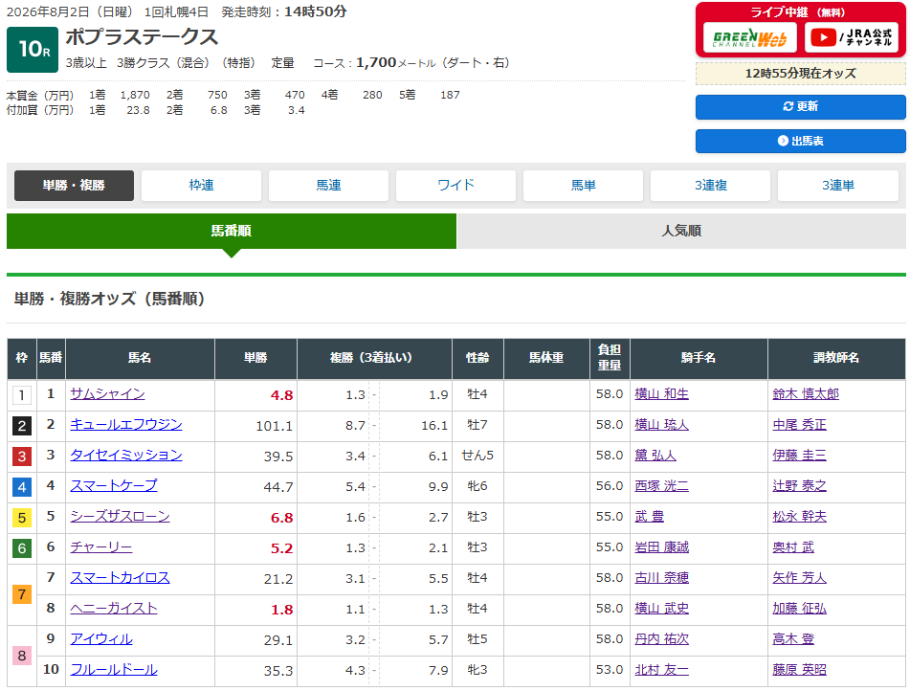Open trainer 加藤 征弘 link
This screenshot has height=691, width=910.
click(x=799, y=609)
